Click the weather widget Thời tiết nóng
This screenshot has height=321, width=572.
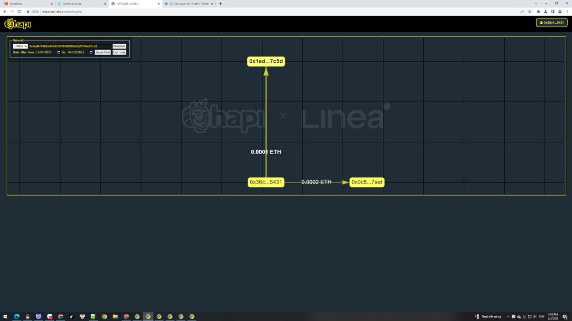[x=489, y=316]
